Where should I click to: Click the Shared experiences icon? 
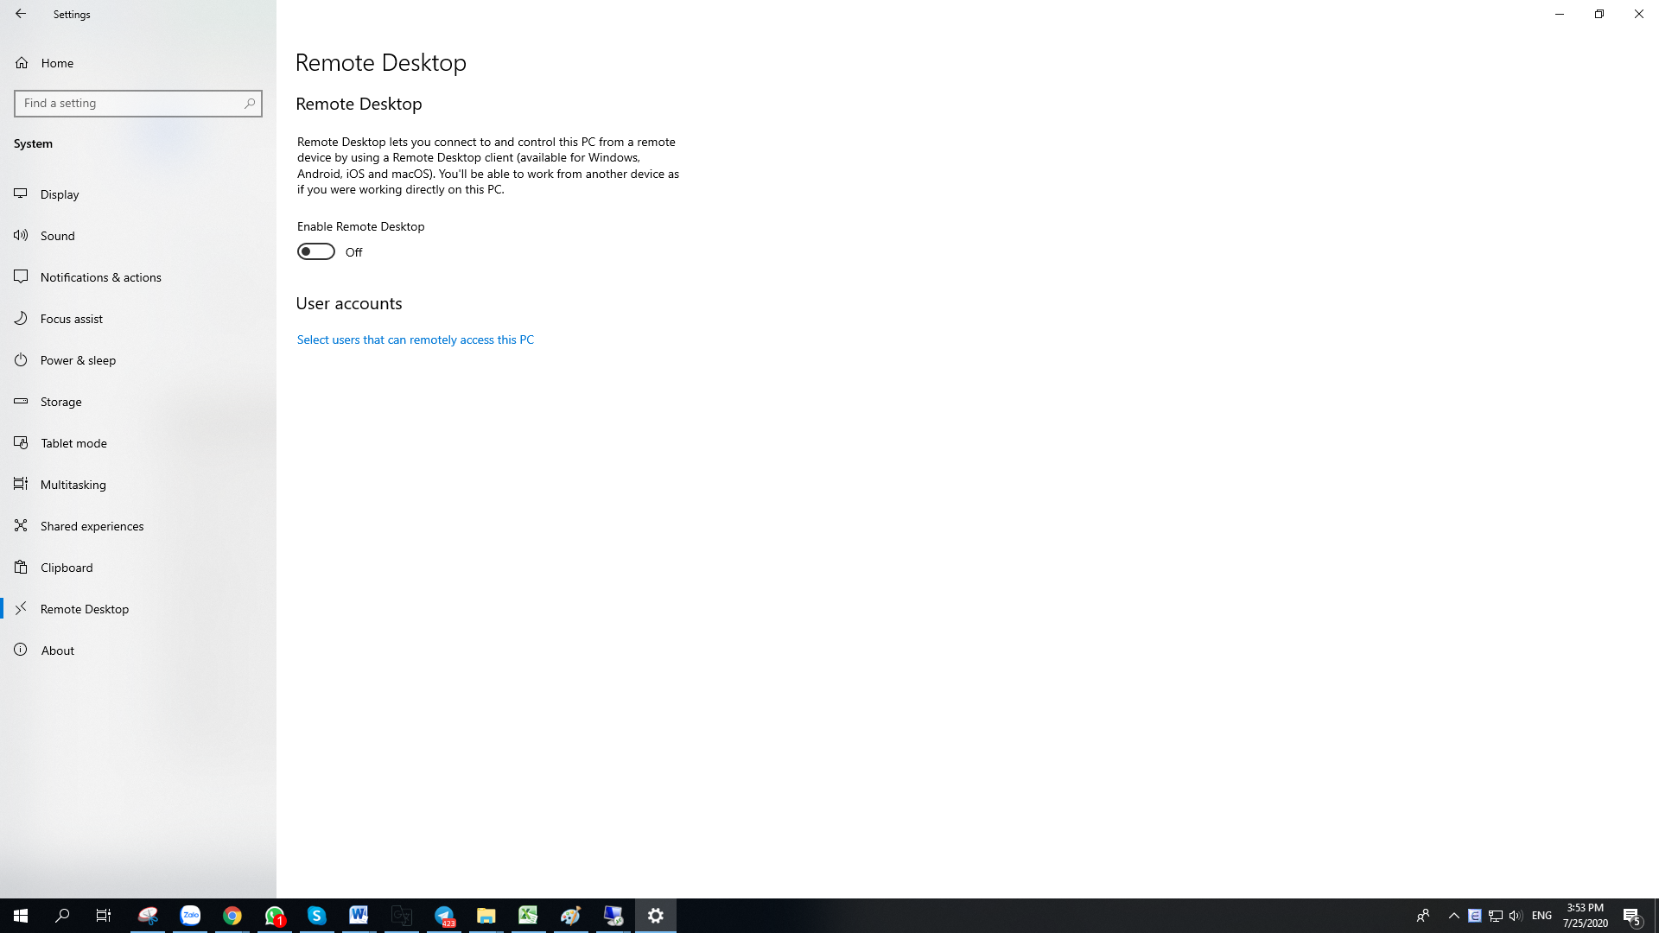click(21, 525)
